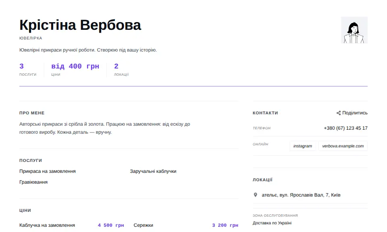Click the location pin icon by ательє address
Image resolution: width=387 pixels, height=232 pixels.
[256, 195]
